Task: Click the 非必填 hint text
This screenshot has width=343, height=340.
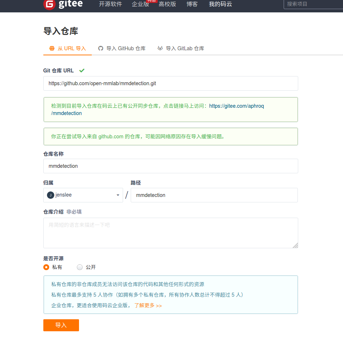Action: tap(74, 211)
